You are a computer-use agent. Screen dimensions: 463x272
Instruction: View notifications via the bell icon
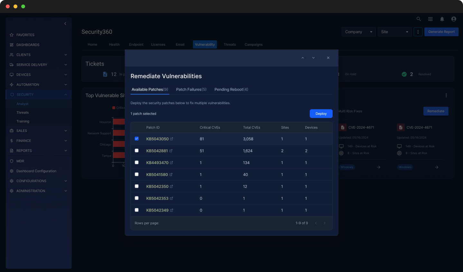[442, 19]
